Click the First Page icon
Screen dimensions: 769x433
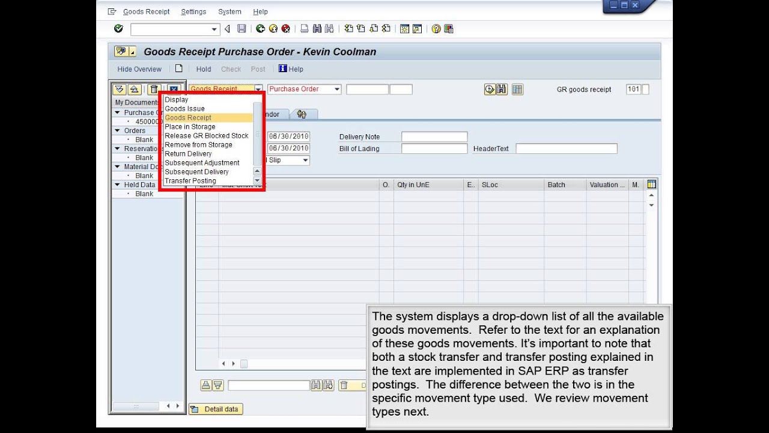(x=348, y=29)
